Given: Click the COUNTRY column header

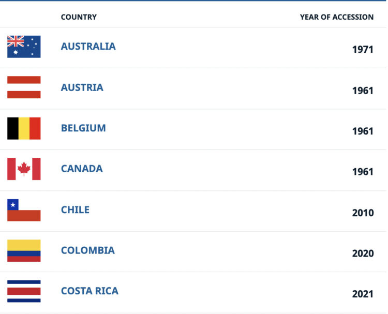Looking at the screenshot, I should 79,17.
